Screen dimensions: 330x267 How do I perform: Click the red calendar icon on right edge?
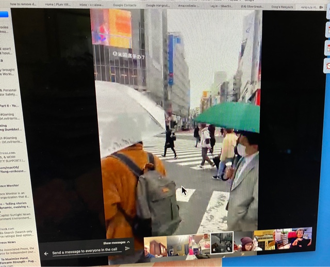[327, 48]
